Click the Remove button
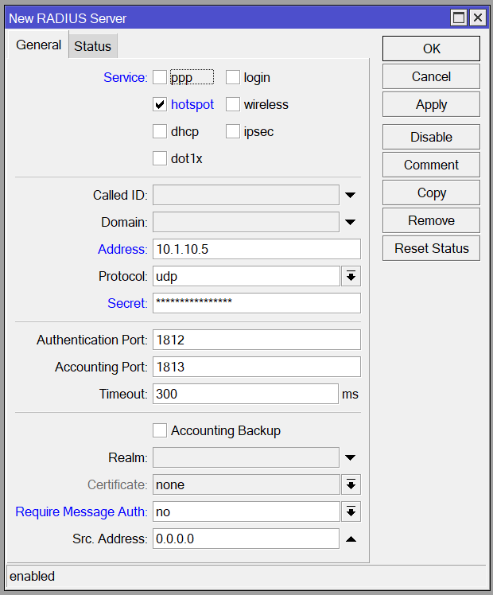Image resolution: width=493 pixels, height=595 pixels. point(431,220)
